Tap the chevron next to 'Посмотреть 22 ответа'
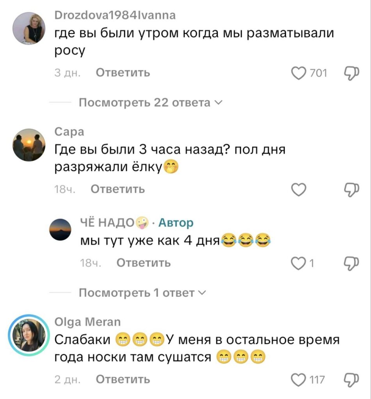This screenshot has width=371, height=399. [219, 103]
